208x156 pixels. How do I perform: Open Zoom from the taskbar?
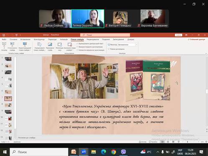[84, 152]
